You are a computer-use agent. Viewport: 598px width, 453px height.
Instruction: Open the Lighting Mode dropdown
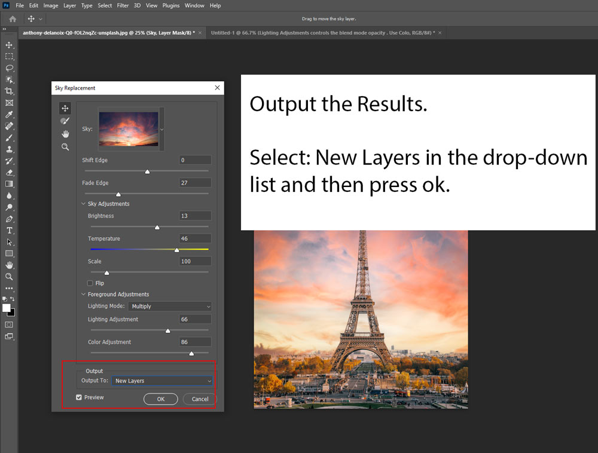coord(170,306)
